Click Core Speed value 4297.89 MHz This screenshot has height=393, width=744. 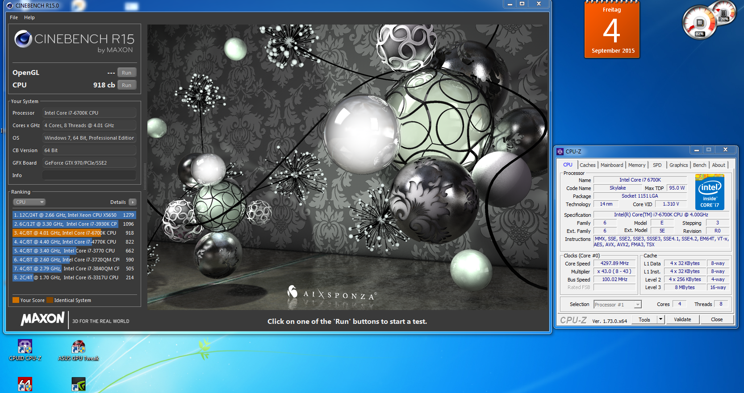614,263
